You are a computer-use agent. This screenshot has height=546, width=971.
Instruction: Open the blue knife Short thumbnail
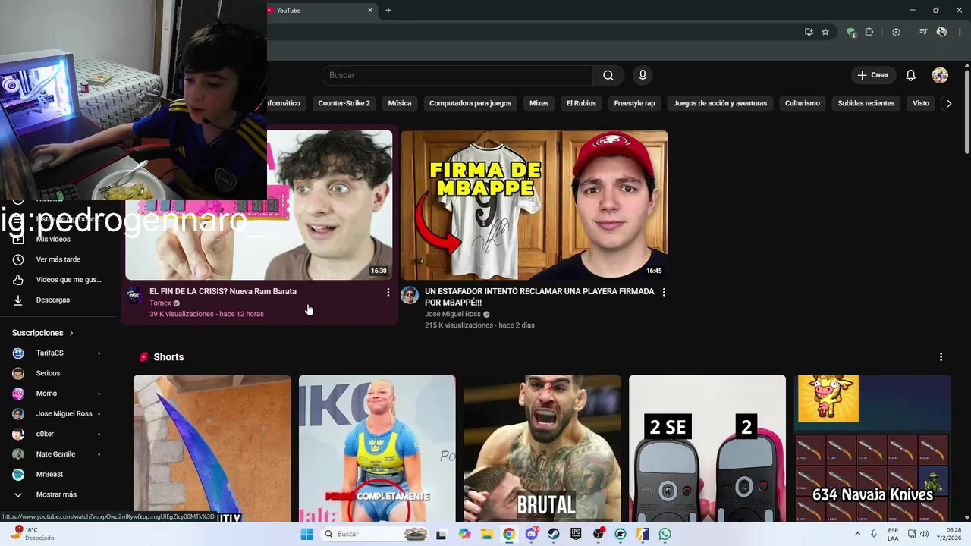pyautogui.click(x=212, y=448)
